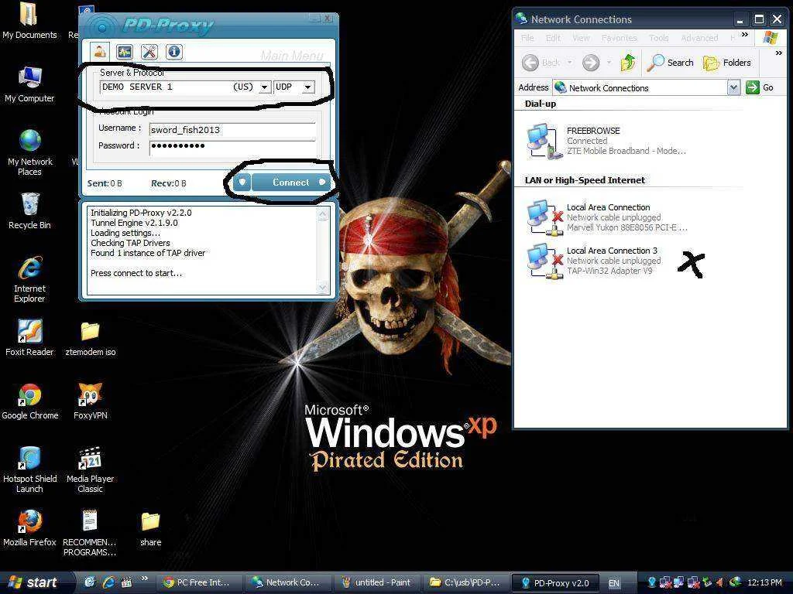
Task: Click the PD-Proxy v2.0 taskbar button
Action: pyautogui.click(x=555, y=582)
